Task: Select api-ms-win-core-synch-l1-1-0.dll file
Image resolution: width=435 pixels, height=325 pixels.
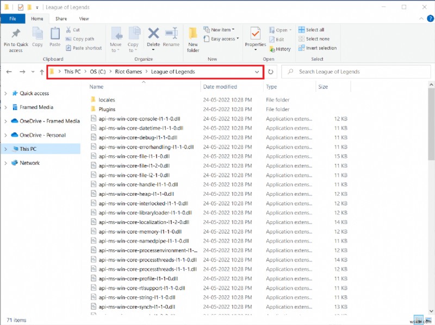Action: pyautogui.click(x=137, y=307)
